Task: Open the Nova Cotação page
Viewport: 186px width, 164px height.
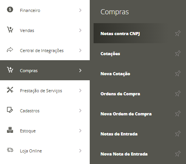Action: (x=115, y=74)
